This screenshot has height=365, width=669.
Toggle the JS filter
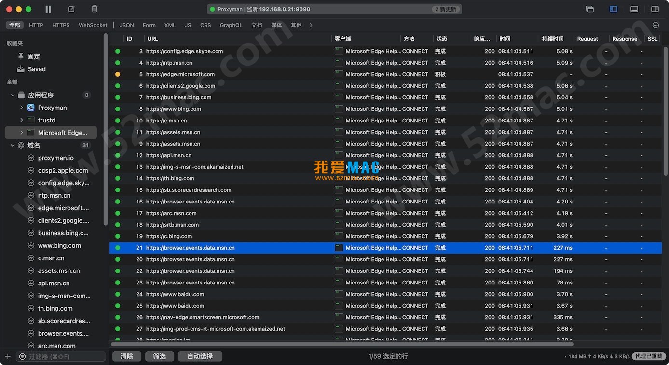[188, 25]
